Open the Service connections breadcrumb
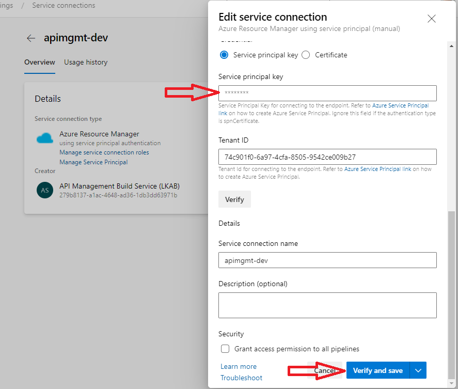458x389 pixels. [x=63, y=5]
